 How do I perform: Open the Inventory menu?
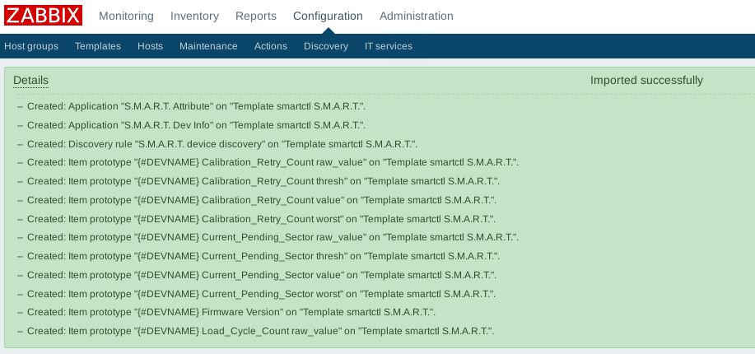pos(194,16)
